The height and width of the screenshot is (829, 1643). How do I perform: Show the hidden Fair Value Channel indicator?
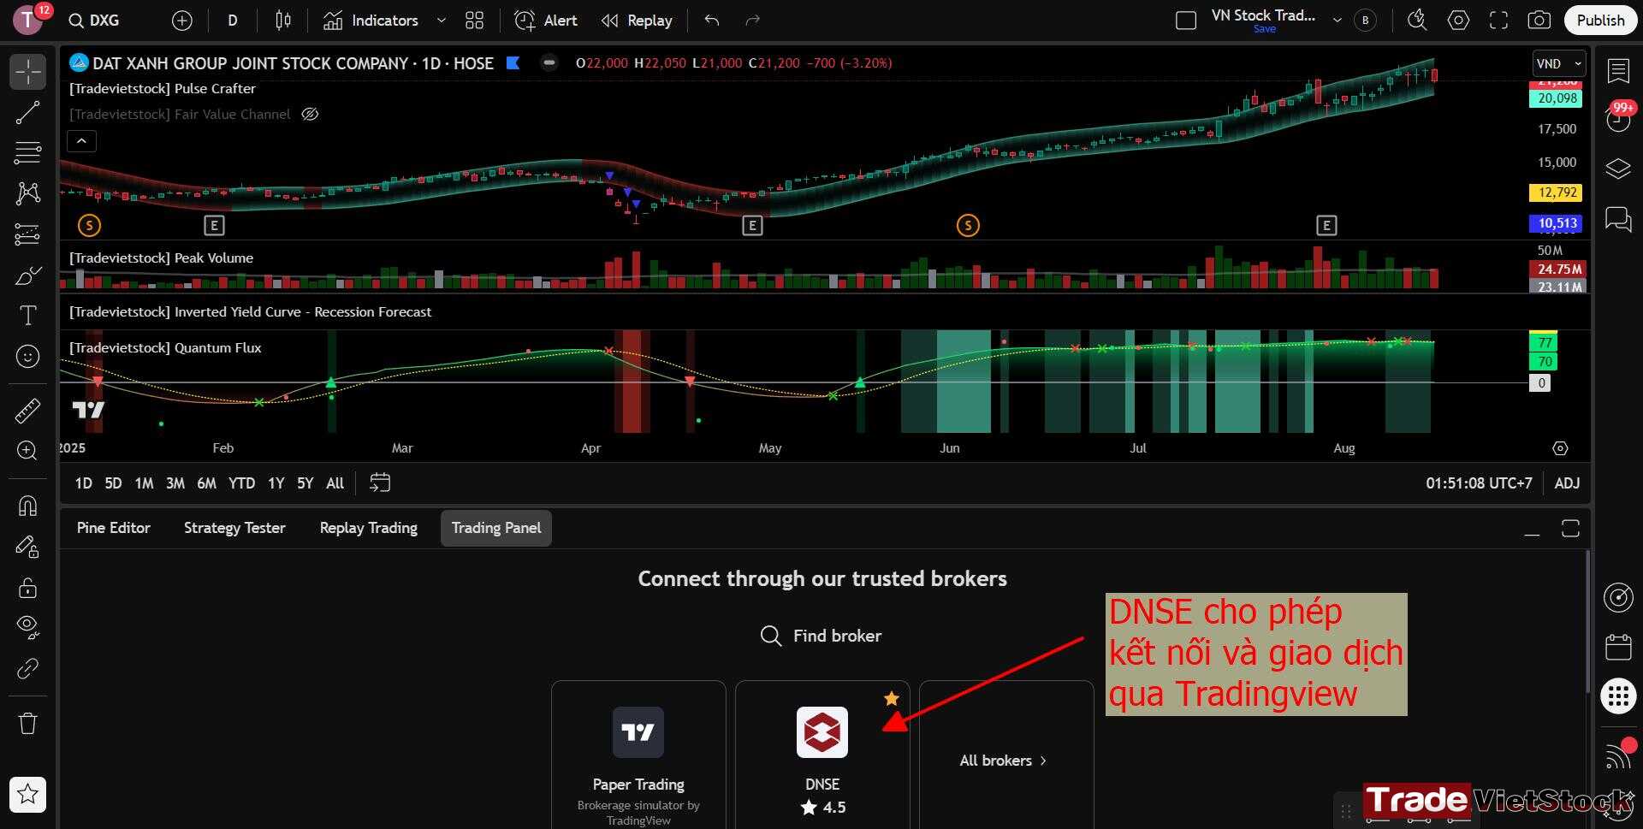pos(310,114)
